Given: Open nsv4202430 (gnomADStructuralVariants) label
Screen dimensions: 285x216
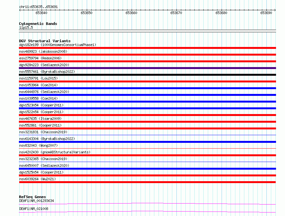Looking at the screenshot, I should pos(55,152).
